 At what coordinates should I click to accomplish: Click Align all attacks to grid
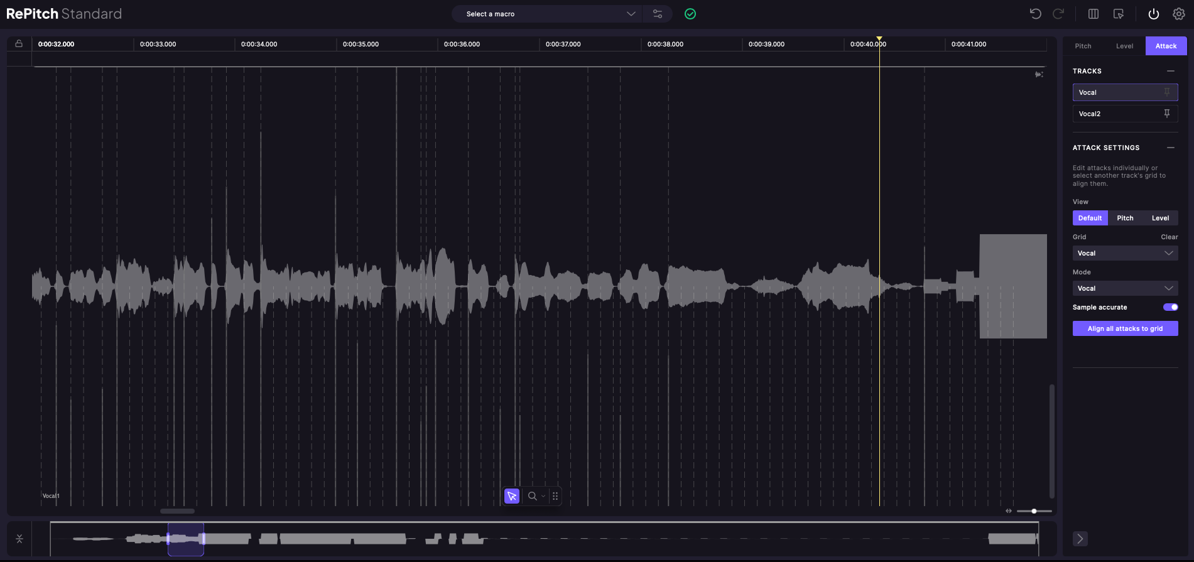point(1125,328)
